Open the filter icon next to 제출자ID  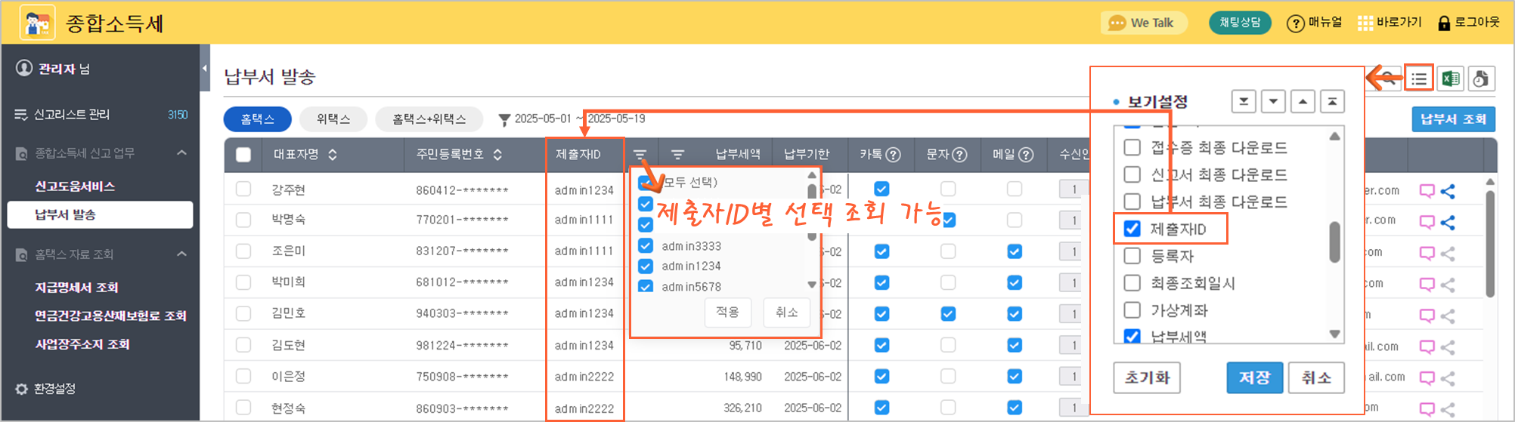pyautogui.click(x=640, y=155)
